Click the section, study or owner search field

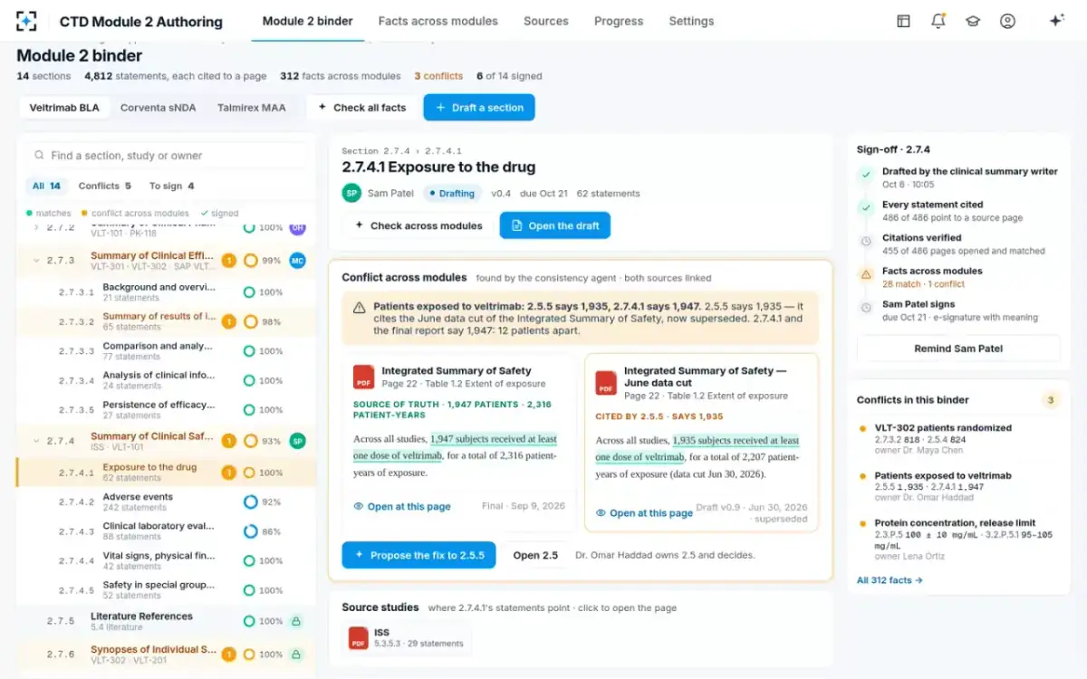[x=167, y=156]
